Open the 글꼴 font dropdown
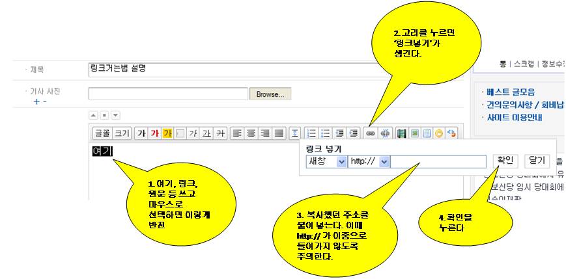The height and width of the screenshot is (279, 566). click(x=102, y=133)
